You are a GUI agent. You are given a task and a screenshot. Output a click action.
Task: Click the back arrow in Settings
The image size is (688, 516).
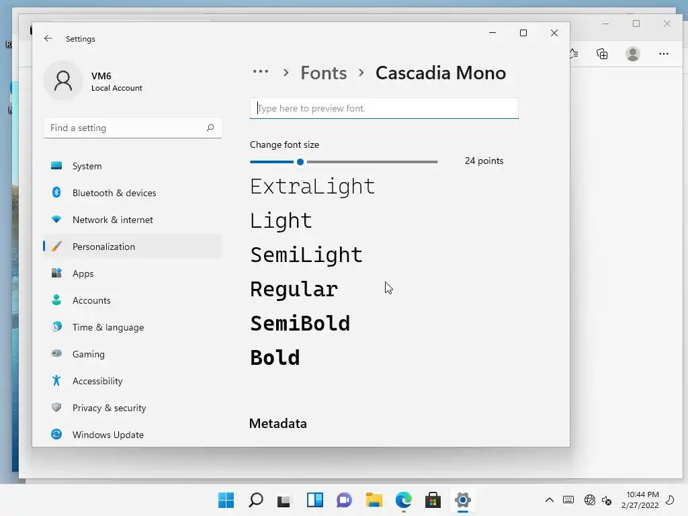48,38
